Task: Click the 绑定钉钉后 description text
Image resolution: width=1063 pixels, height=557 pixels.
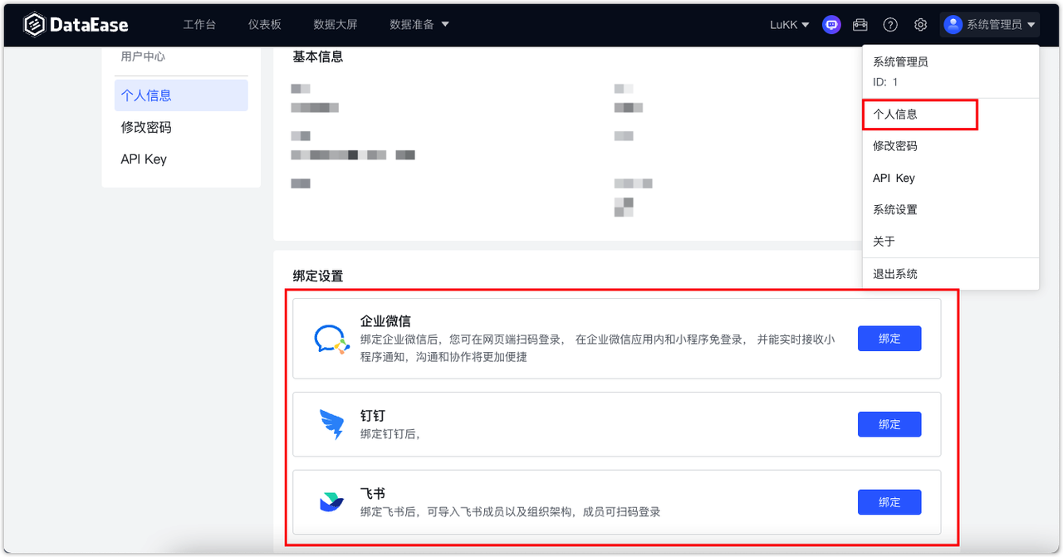Action: click(390, 434)
